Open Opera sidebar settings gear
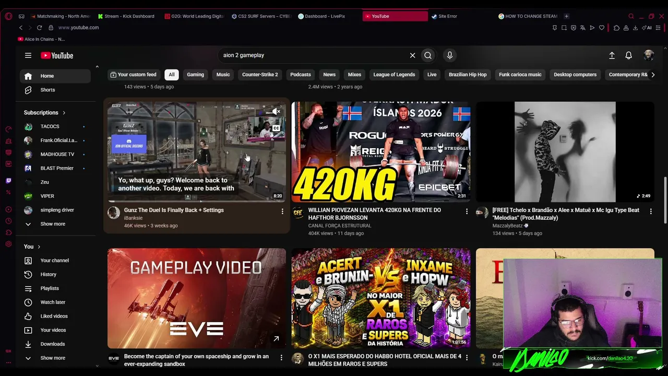This screenshot has width=668, height=376. pos(8,244)
